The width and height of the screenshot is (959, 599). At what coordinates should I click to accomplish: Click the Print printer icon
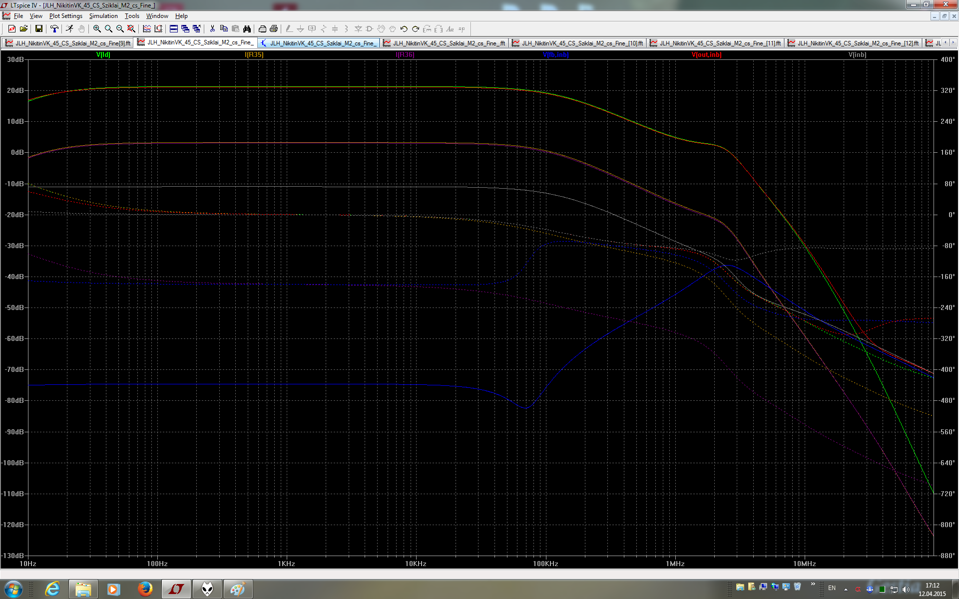coord(274,29)
